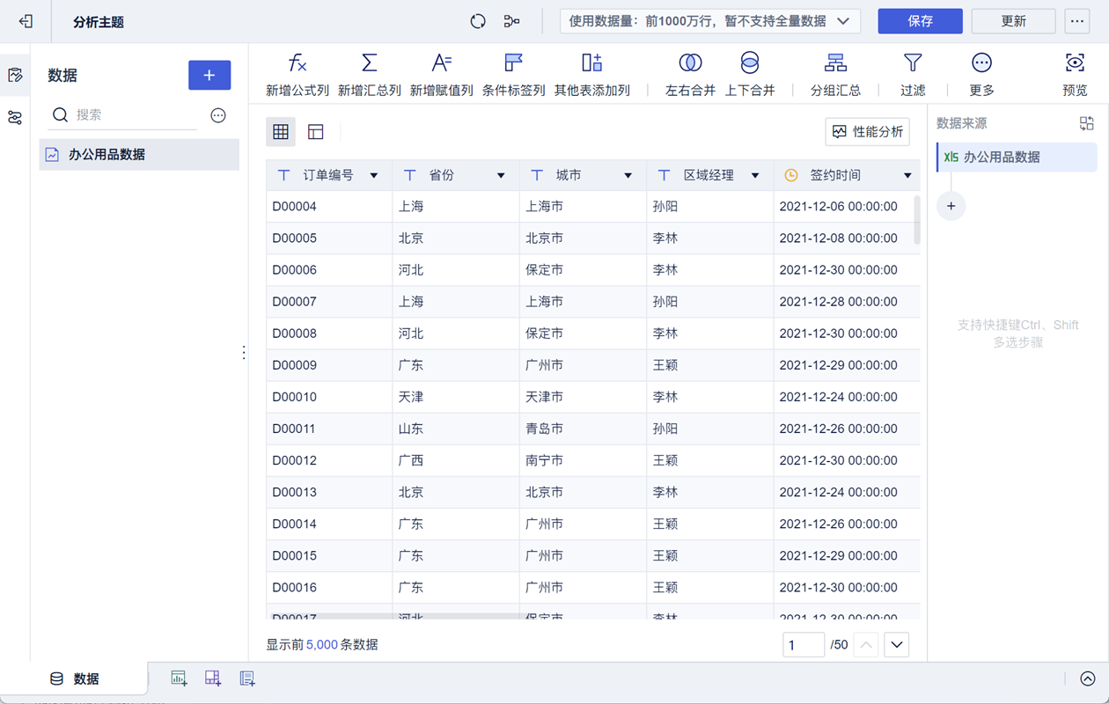
Task: Click the 上下合并 union tool
Action: click(749, 63)
